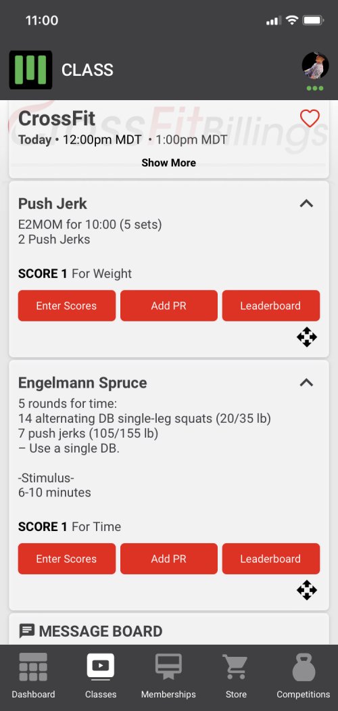338x711 pixels.
Task: View Push Jerk Leaderboard
Action: [x=270, y=306]
